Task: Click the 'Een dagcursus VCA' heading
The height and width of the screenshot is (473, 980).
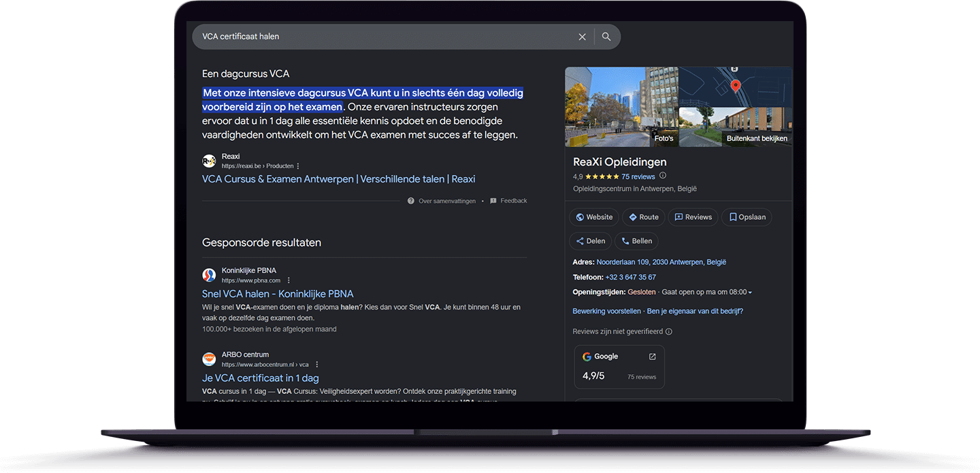Action: (246, 74)
